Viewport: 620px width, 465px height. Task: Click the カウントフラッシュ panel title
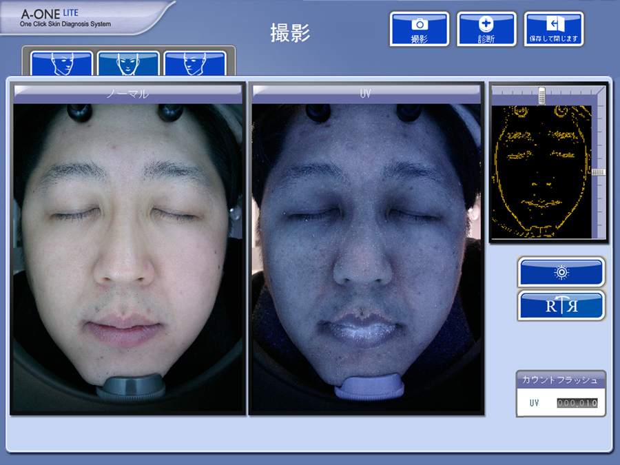561,380
